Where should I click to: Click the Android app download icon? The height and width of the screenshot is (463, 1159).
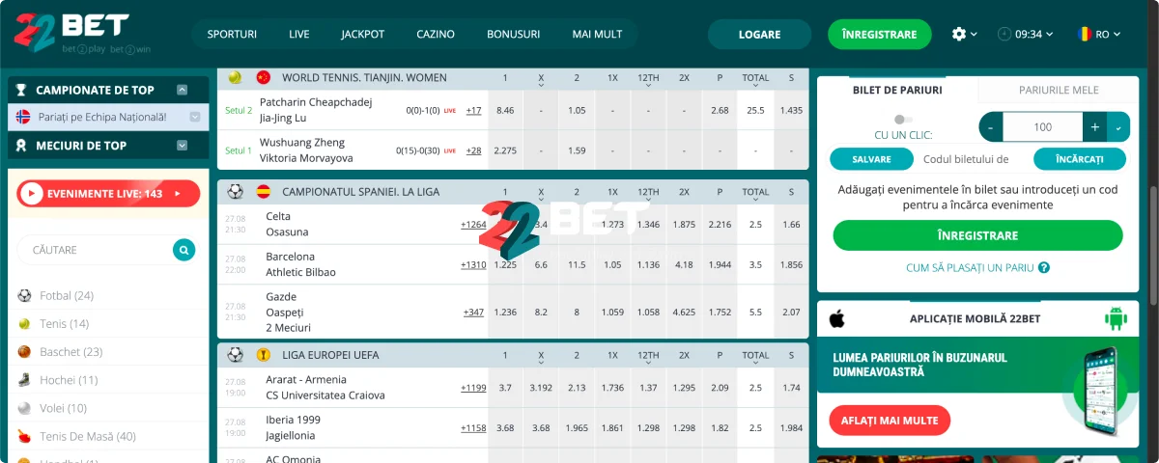point(1117,318)
